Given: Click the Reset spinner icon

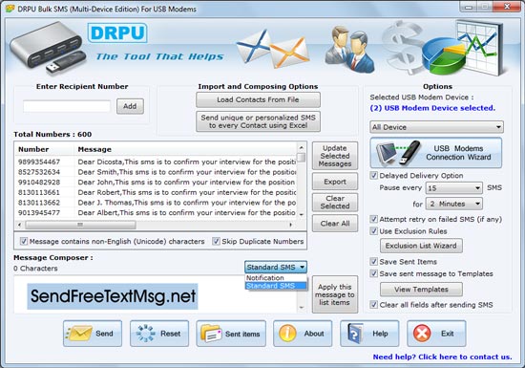Looking at the screenshot, I should 146,334.
